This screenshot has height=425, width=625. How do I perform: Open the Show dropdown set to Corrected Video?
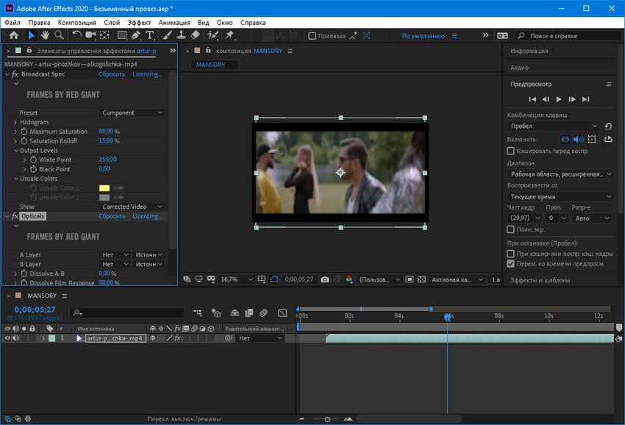[132, 207]
